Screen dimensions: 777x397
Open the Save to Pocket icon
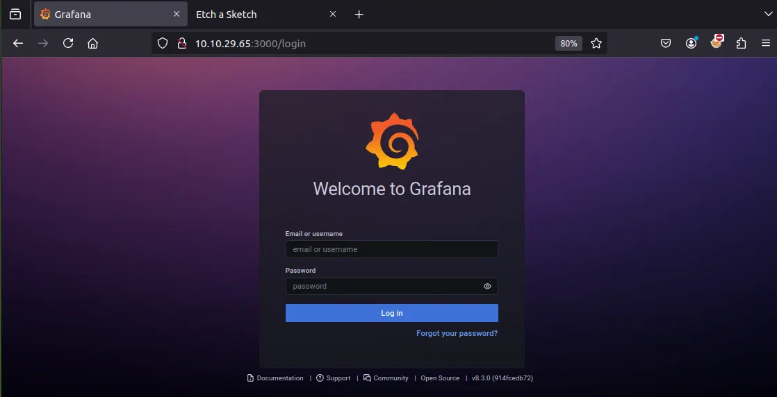(x=666, y=43)
